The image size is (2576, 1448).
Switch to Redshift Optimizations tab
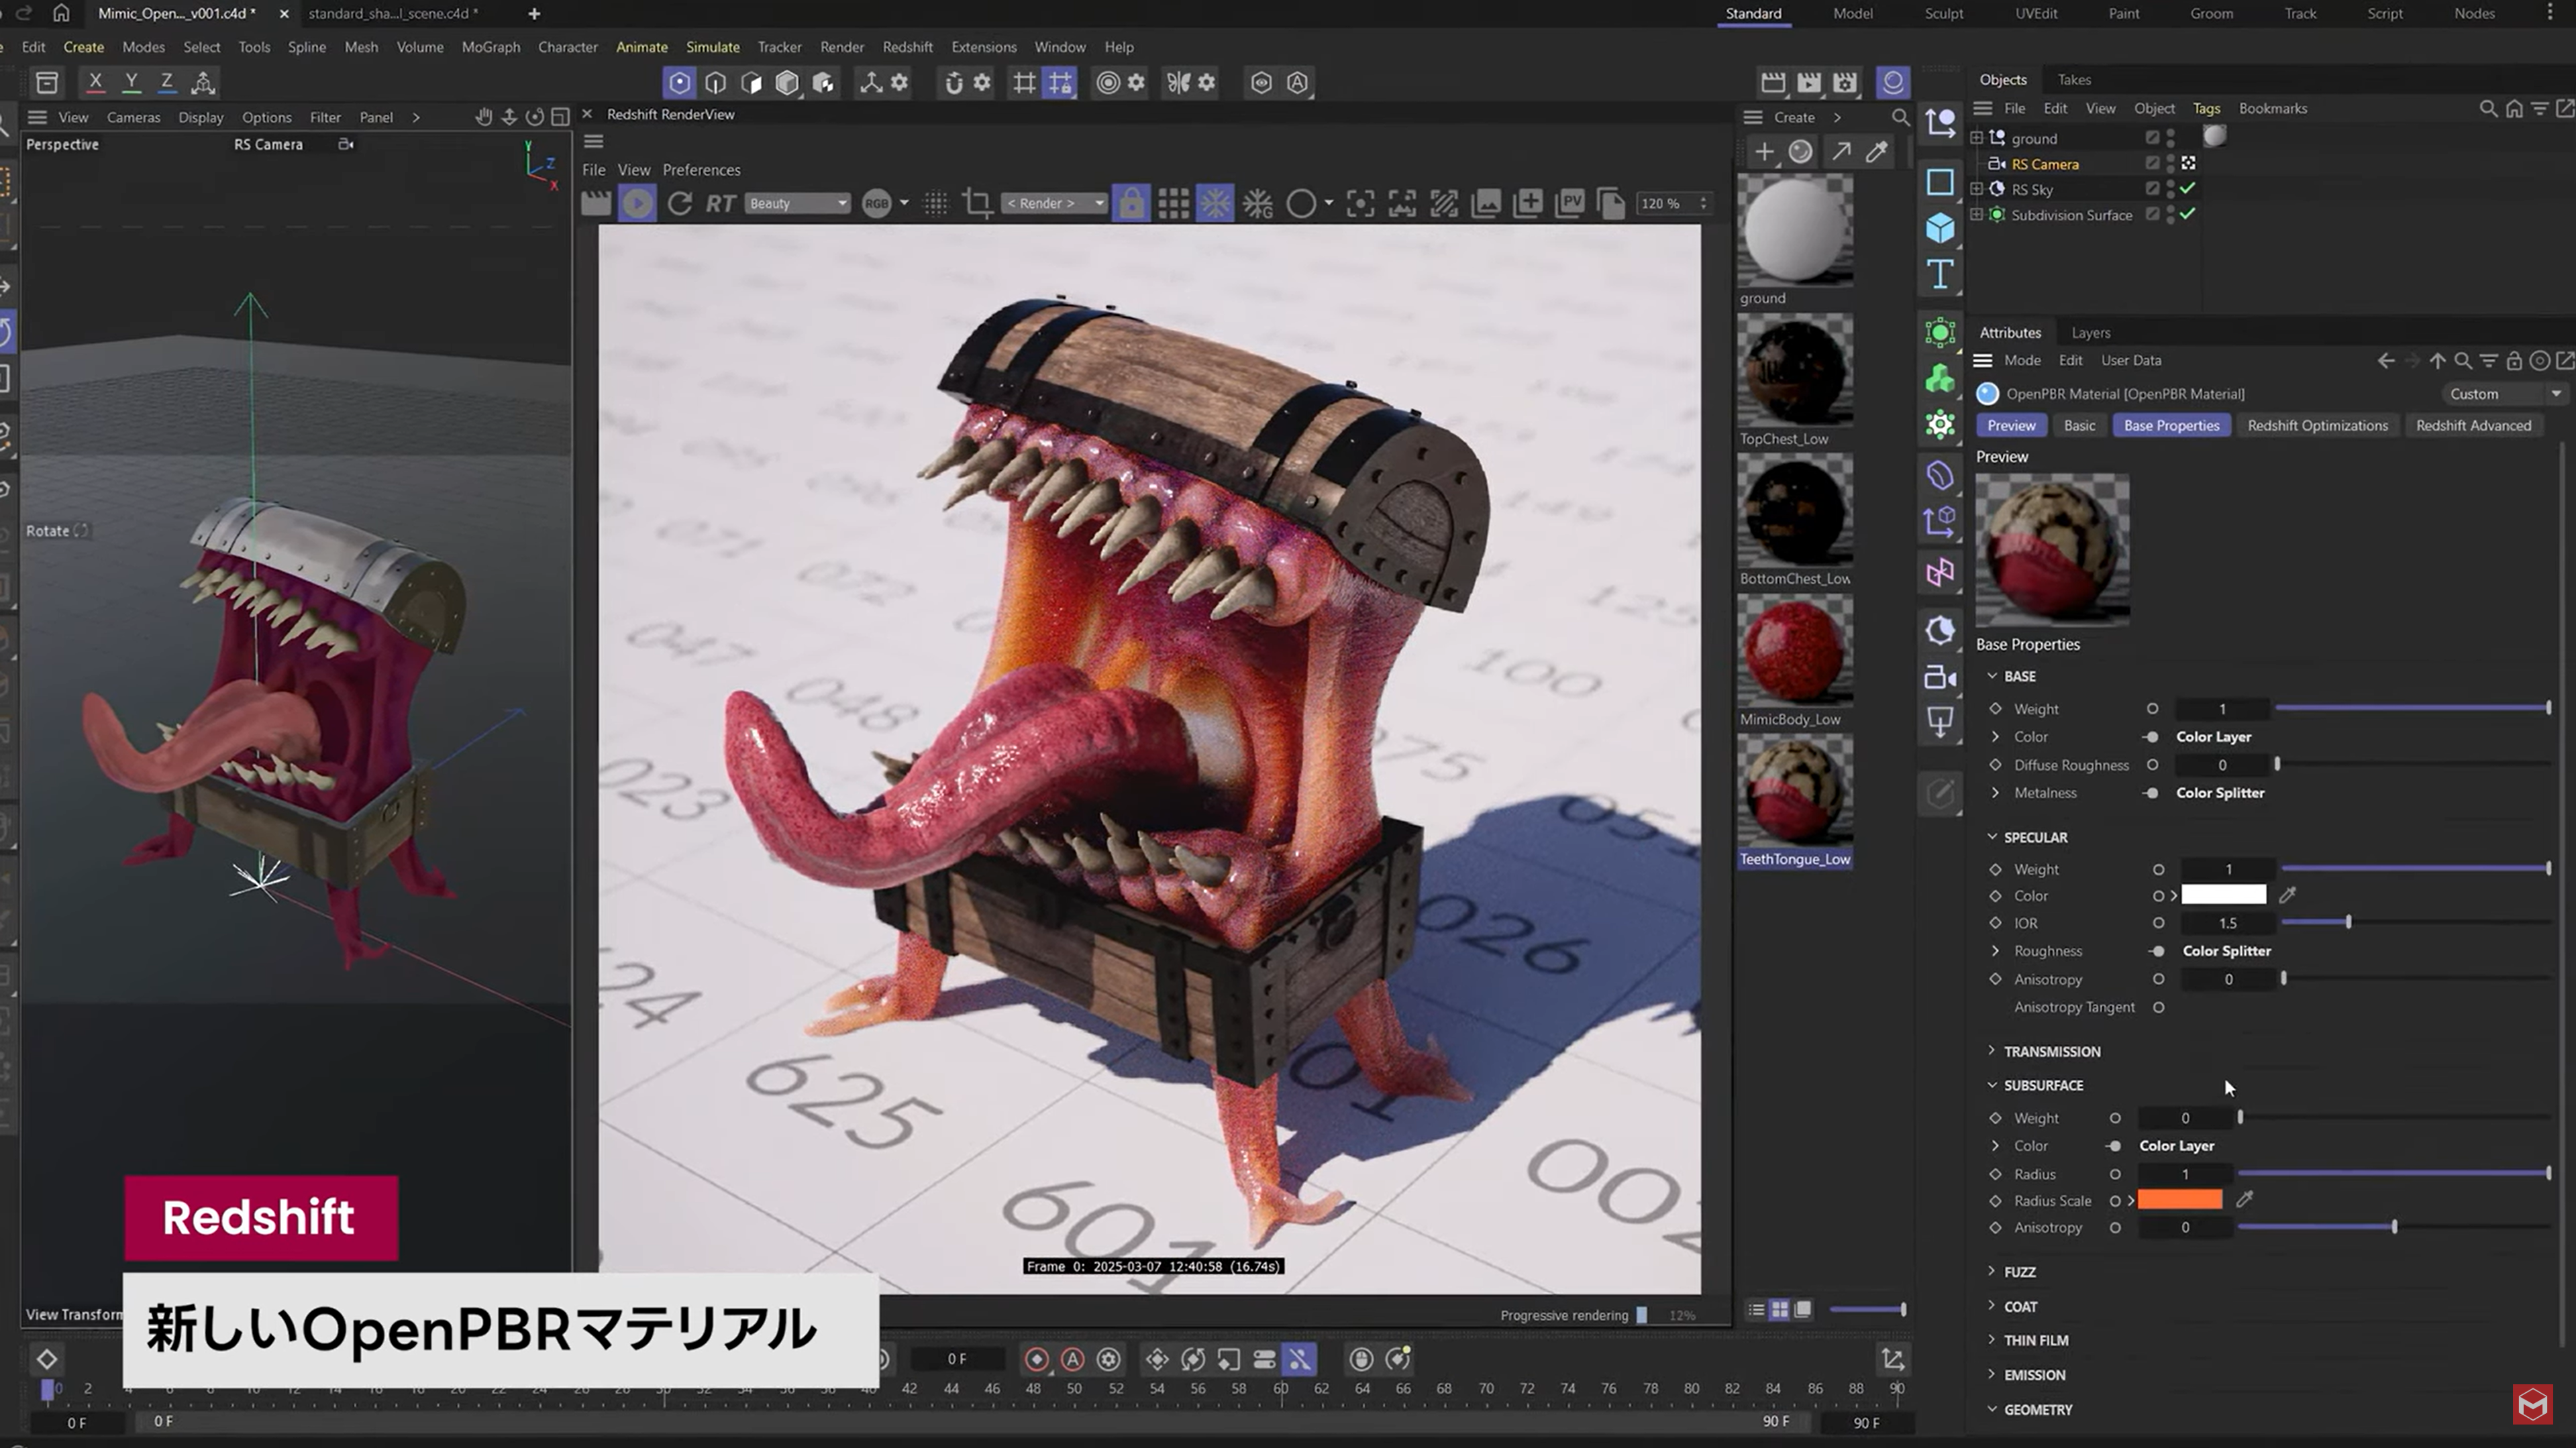pos(2317,426)
